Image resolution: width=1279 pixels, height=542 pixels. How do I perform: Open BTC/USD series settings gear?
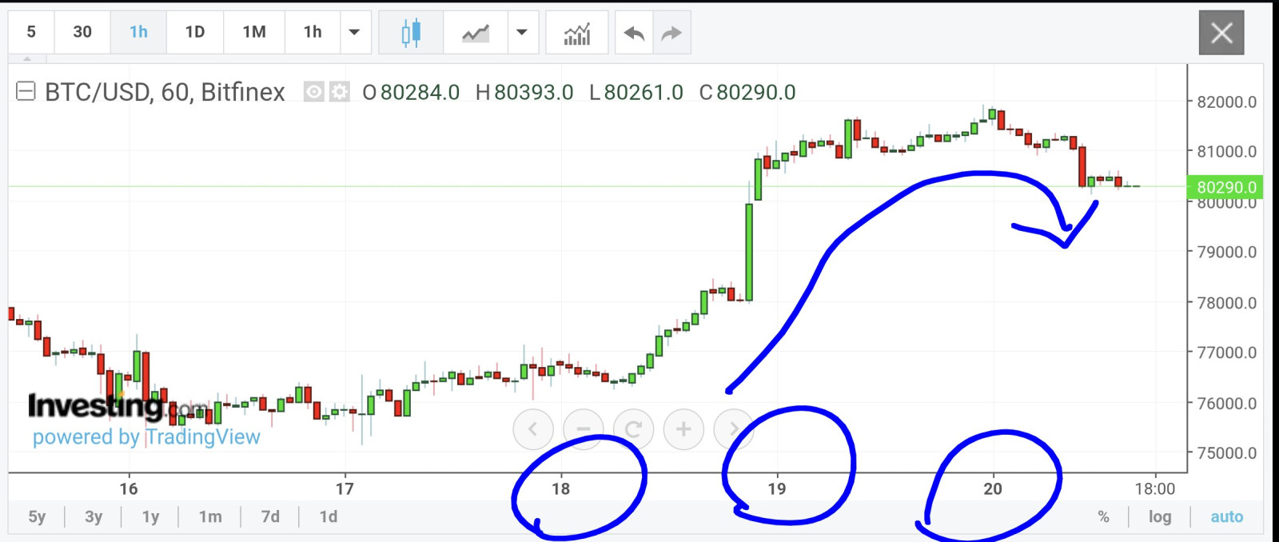[340, 92]
